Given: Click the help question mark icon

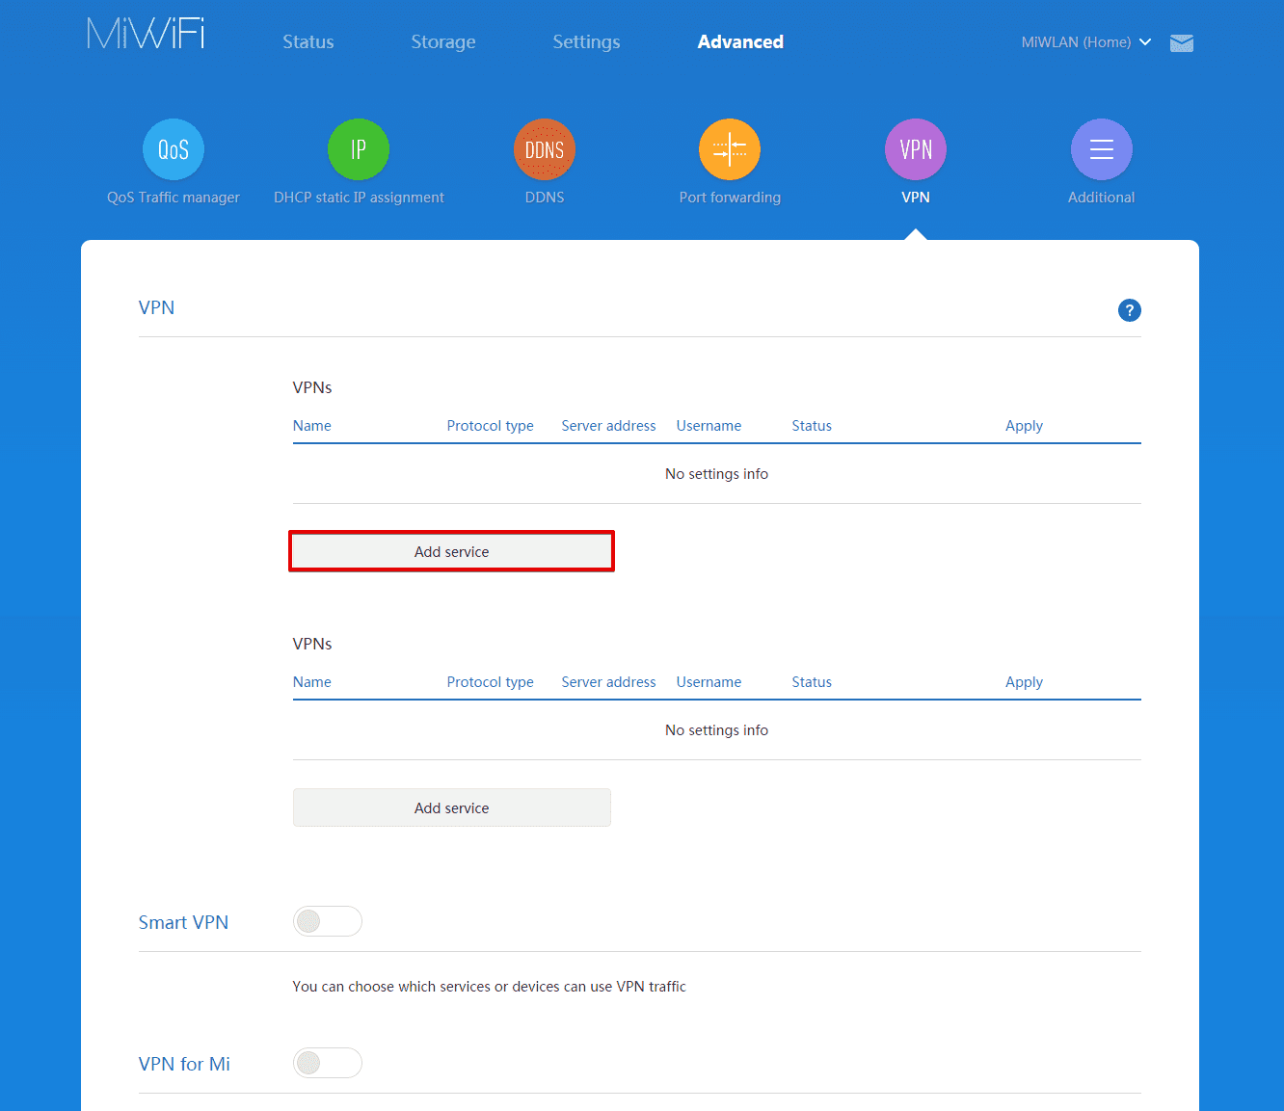Looking at the screenshot, I should tap(1129, 310).
